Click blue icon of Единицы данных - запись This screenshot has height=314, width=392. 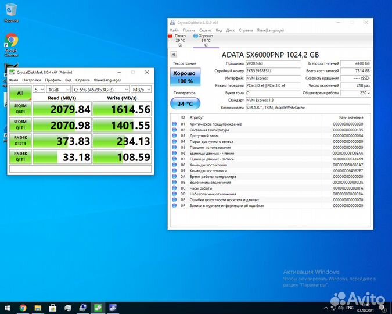point(174,159)
